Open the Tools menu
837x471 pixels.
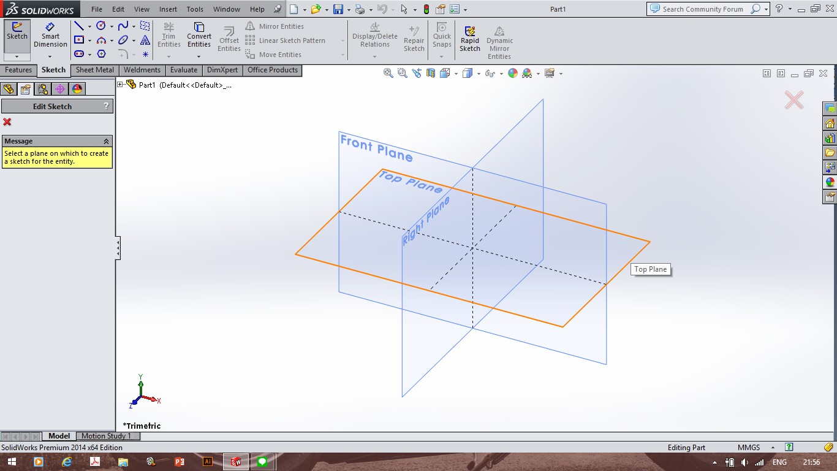[195, 9]
